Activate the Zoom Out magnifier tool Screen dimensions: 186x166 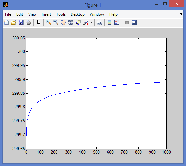pyautogui.click(x=56, y=22)
